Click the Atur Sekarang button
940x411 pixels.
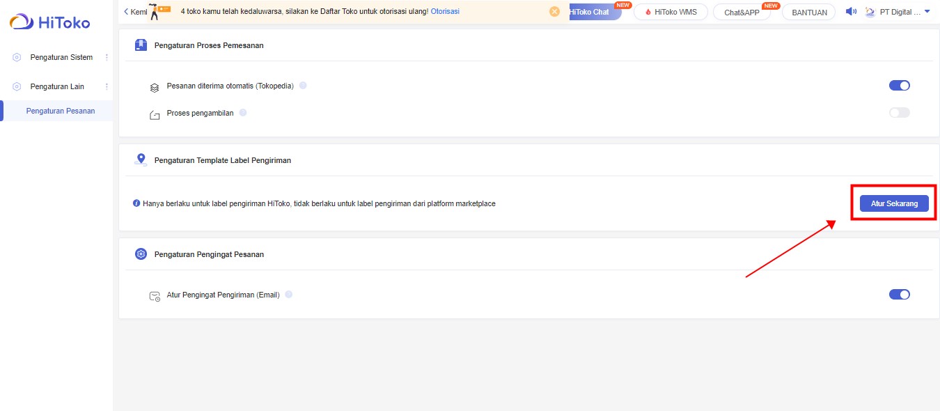894,203
